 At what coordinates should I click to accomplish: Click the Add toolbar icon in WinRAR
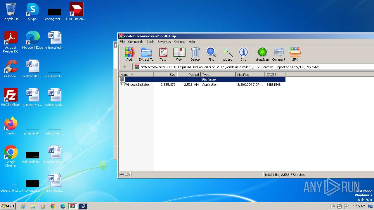pos(129,54)
